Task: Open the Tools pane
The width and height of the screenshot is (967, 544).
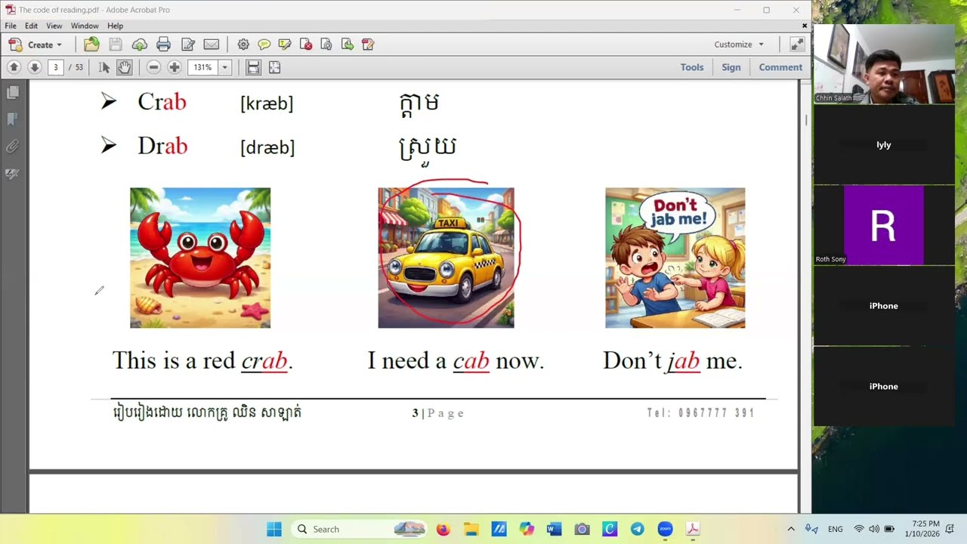Action: (x=692, y=67)
